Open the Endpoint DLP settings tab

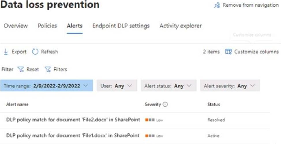point(121,26)
